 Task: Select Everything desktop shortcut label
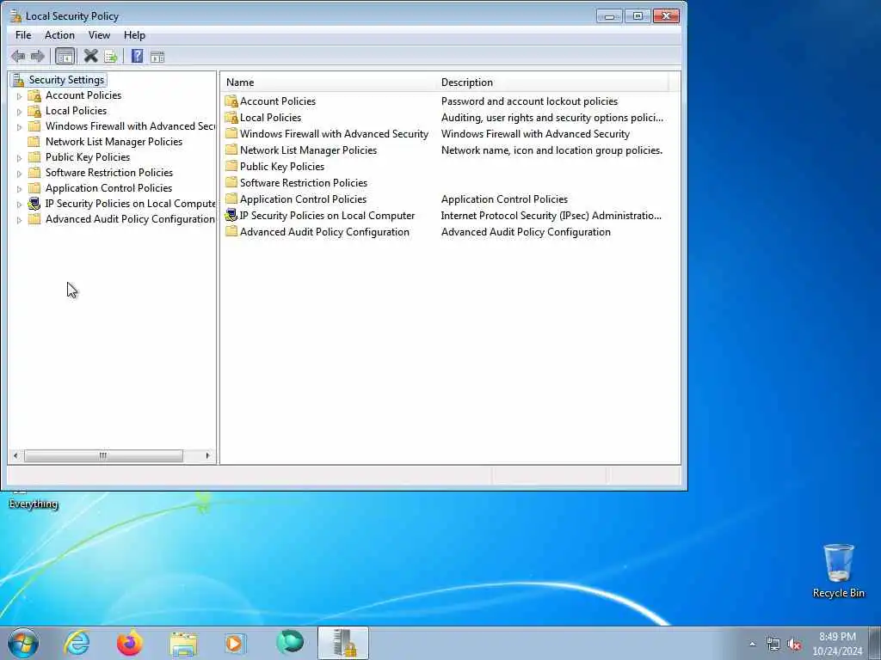coord(34,504)
